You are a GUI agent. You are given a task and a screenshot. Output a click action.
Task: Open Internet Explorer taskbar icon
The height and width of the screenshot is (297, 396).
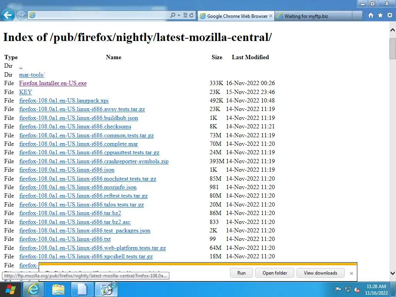(33, 289)
